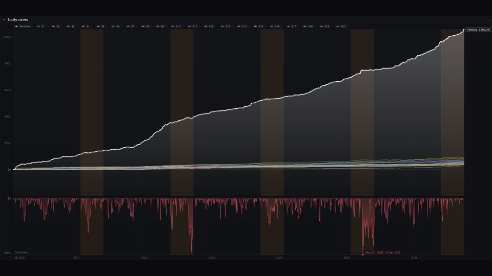Viewport: 492px width, 276px height.
Task: Toggle the S15 series legend item
Action: click(258, 26)
